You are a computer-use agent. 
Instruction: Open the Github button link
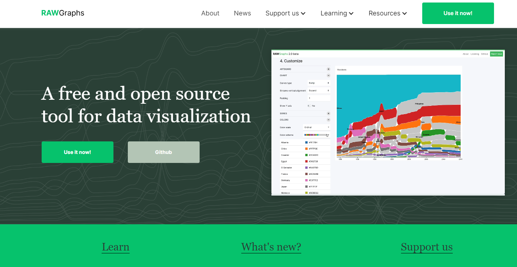coord(164,152)
